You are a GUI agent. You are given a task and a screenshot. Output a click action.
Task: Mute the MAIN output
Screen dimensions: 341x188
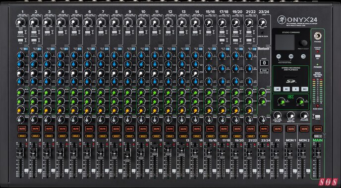click(318, 129)
